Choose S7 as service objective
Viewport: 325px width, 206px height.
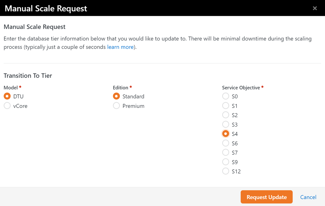pos(226,152)
